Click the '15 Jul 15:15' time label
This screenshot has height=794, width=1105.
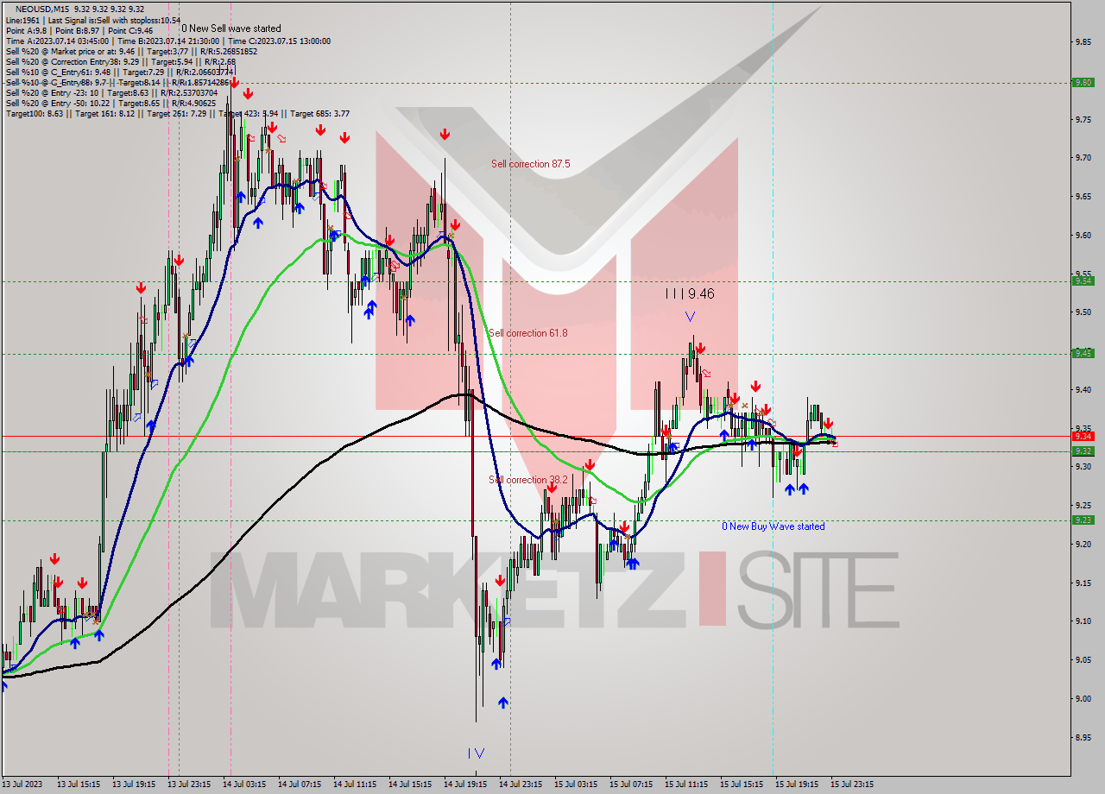(x=742, y=785)
